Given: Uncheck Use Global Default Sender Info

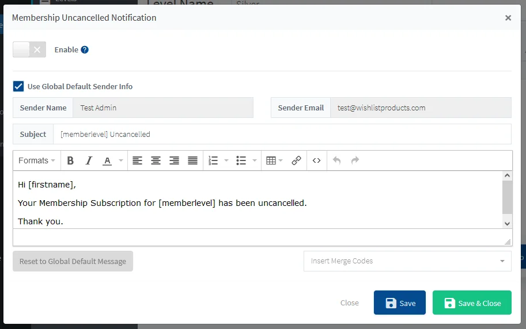Looking at the screenshot, I should pos(18,86).
